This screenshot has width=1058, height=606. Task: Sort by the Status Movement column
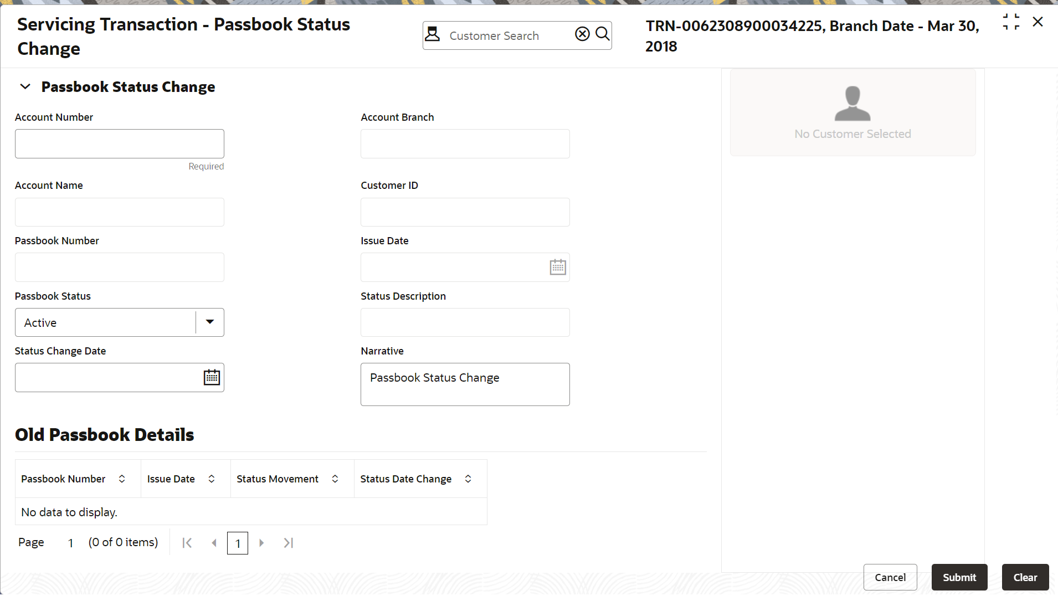pos(335,479)
